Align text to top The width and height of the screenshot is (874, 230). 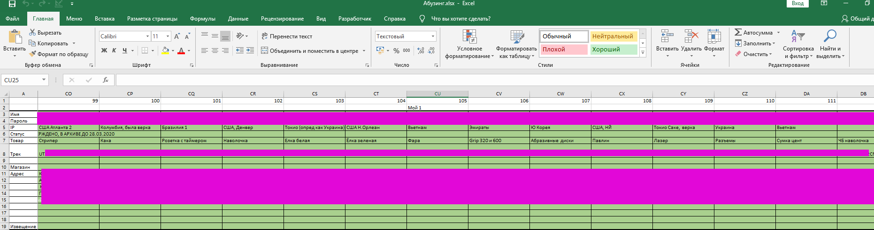click(x=205, y=36)
